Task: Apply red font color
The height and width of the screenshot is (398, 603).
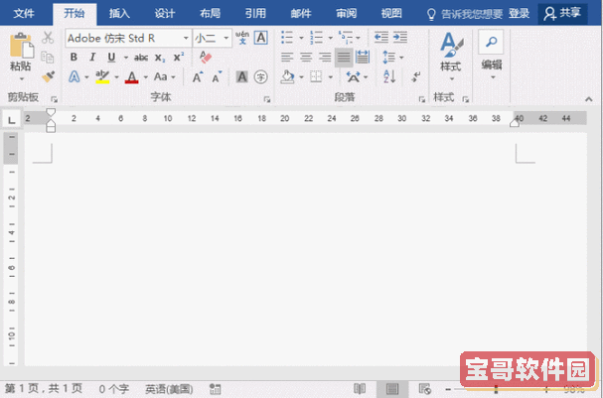Action: tap(131, 76)
